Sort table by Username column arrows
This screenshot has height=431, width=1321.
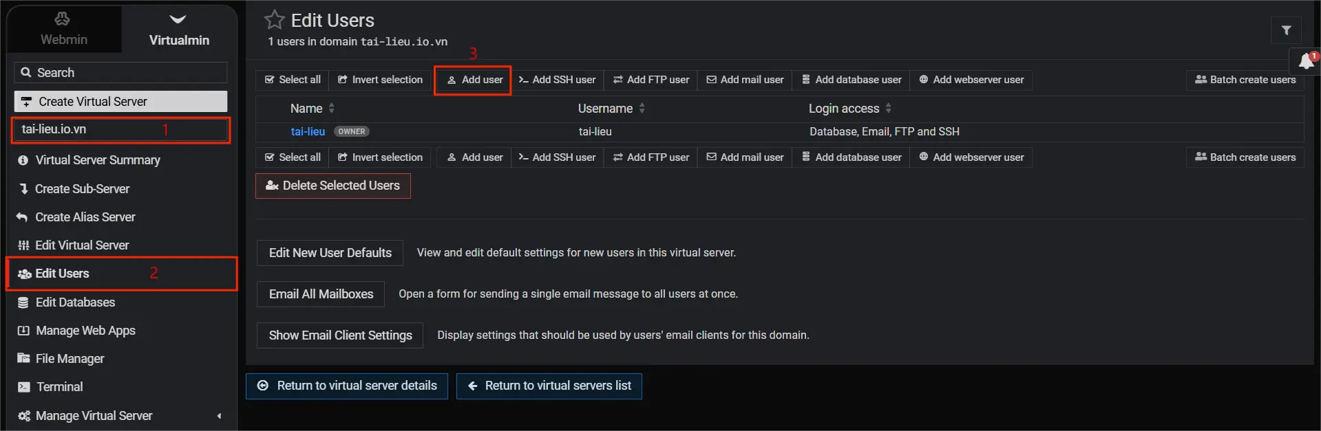[x=642, y=109]
